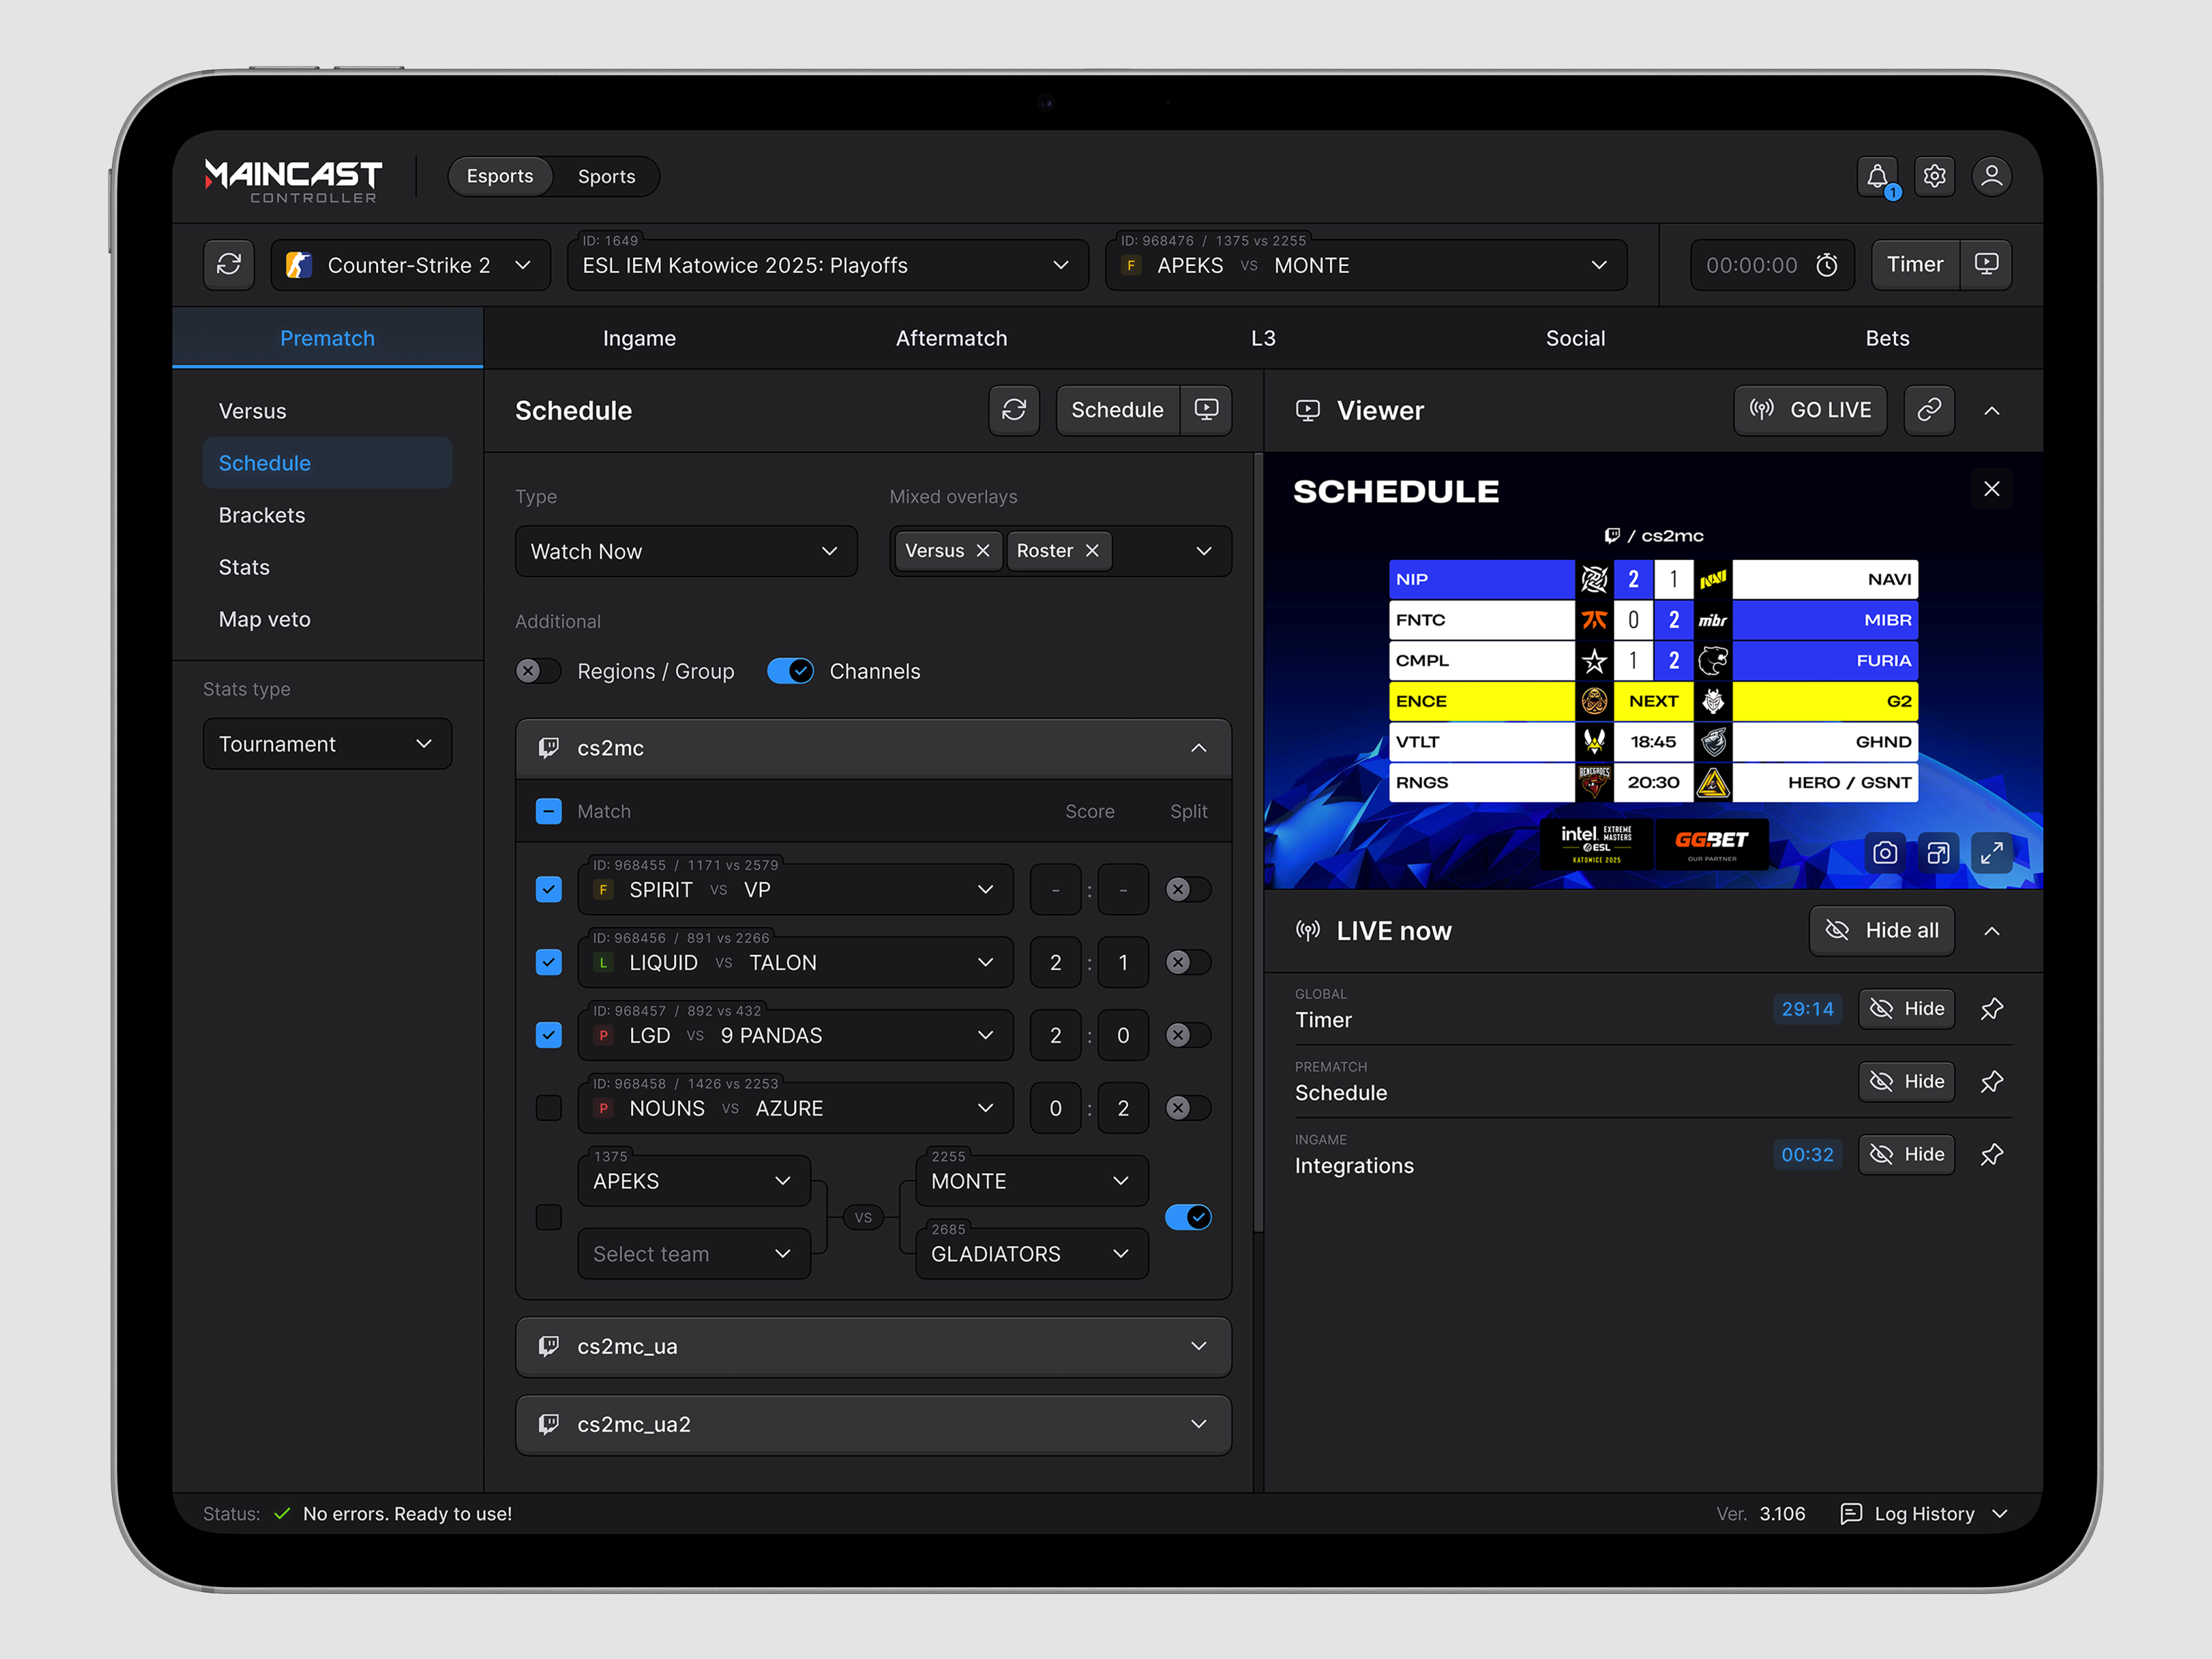Switch to the Social tab

pyautogui.click(x=1575, y=338)
